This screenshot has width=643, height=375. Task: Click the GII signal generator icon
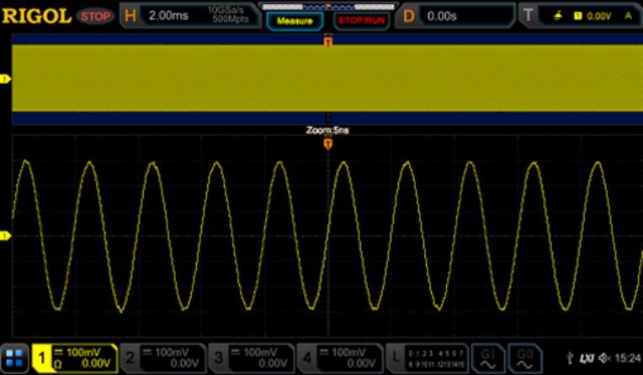click(x=526, y=357)
